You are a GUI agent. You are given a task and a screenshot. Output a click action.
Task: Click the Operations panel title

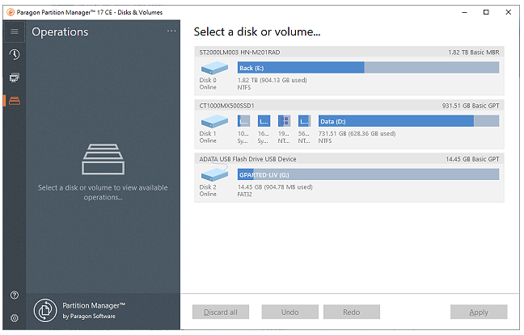pos(60,31)
